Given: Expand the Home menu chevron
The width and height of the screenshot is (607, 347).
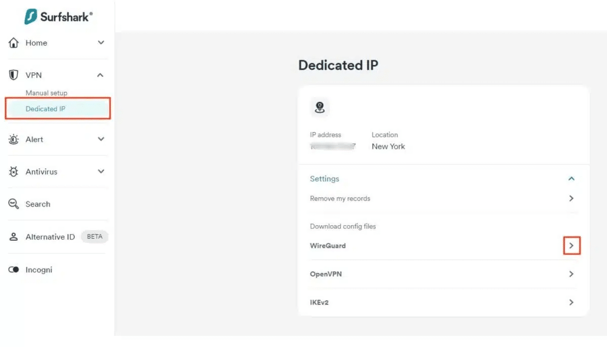Looking at the screenshot, I should pos(101,43).
